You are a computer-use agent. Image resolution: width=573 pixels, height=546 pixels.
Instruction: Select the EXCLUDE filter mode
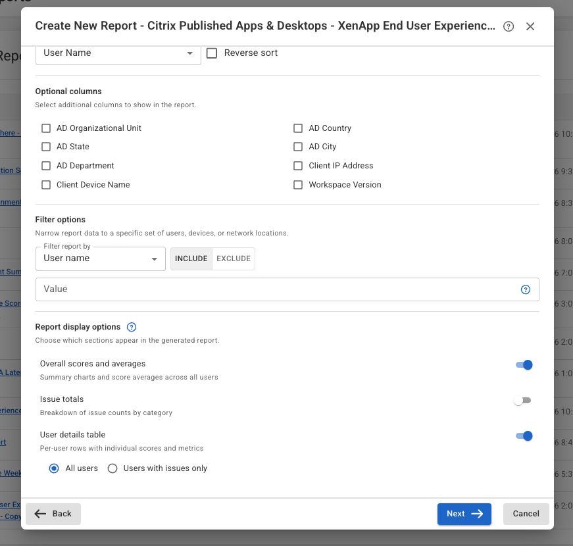(x=234, y=259)
